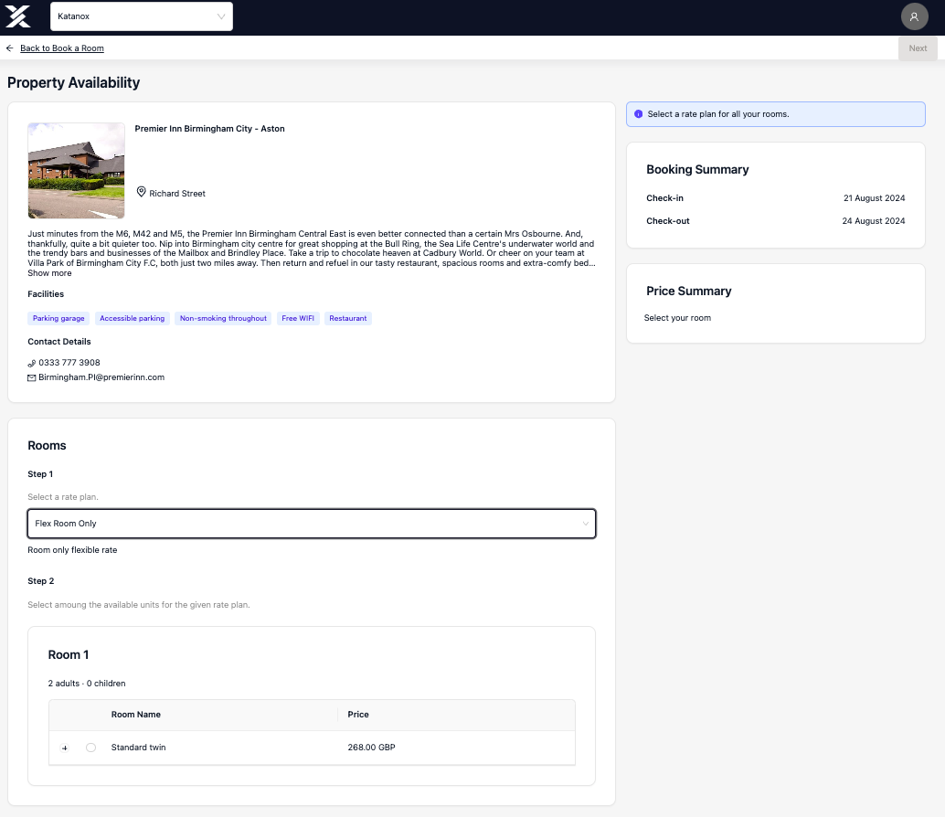Click the location pin icon near Richard Street
945x817 pixels.
click(141, 192)
